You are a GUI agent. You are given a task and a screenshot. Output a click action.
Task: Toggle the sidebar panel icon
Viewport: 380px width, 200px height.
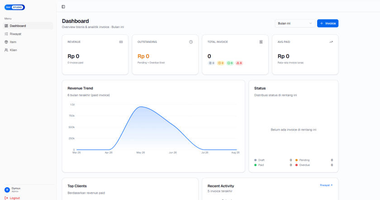pos(63,7)
